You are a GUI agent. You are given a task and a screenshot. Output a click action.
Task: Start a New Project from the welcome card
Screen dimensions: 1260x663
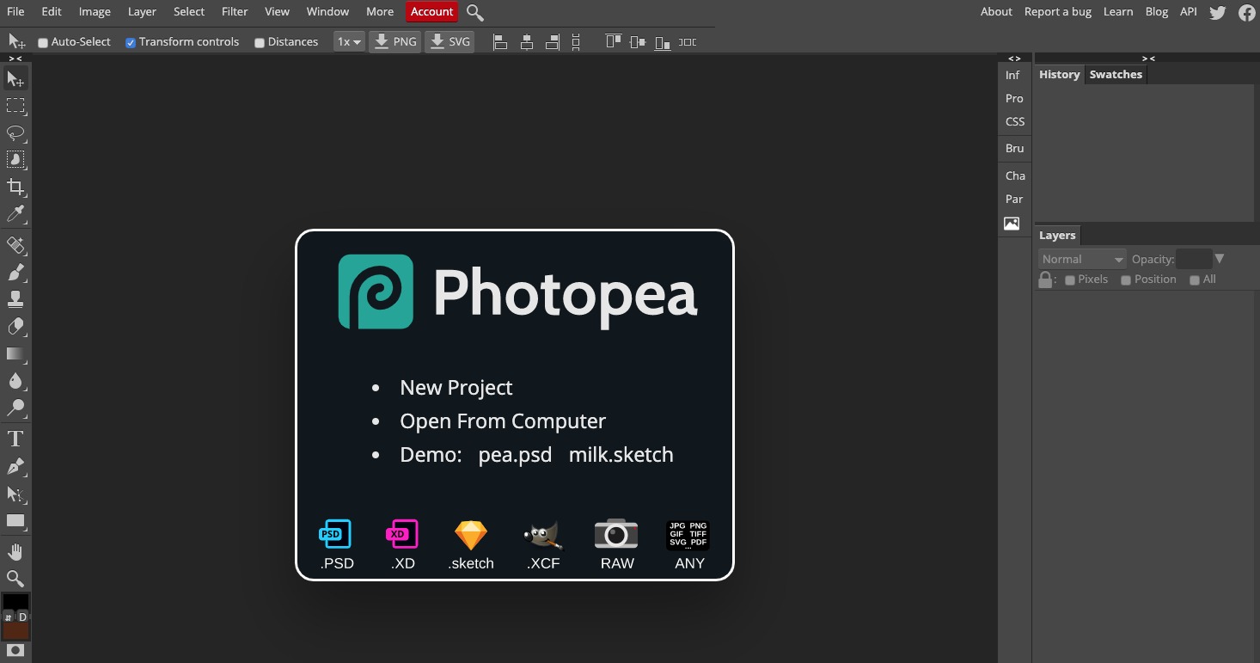[x=456, y=388]
